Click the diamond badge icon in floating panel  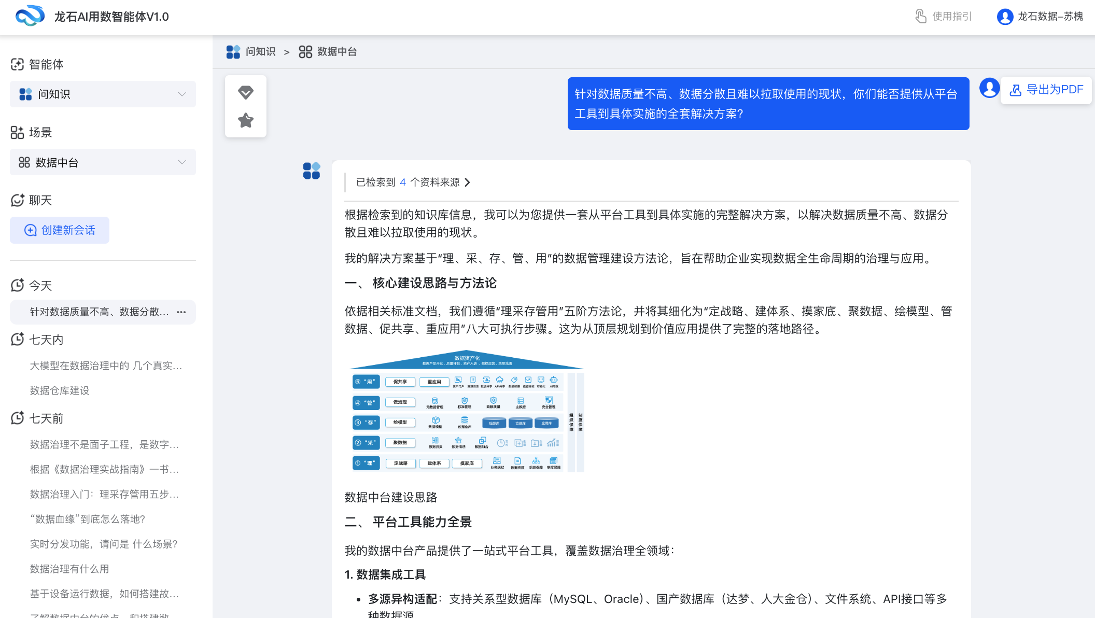(246, 92)
